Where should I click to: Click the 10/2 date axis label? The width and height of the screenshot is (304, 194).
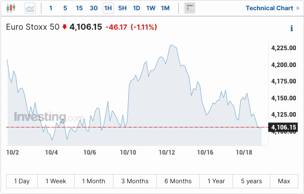click(13, 153)
